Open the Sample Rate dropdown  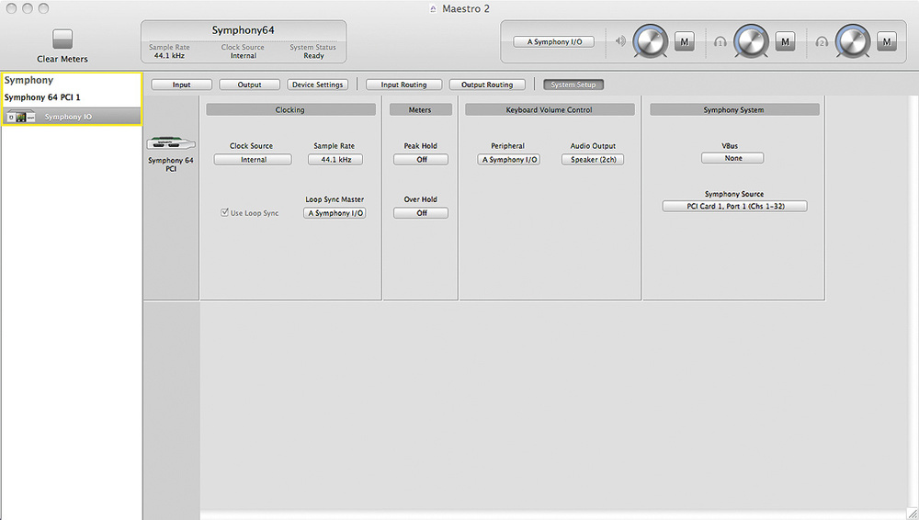pos(335,160)
